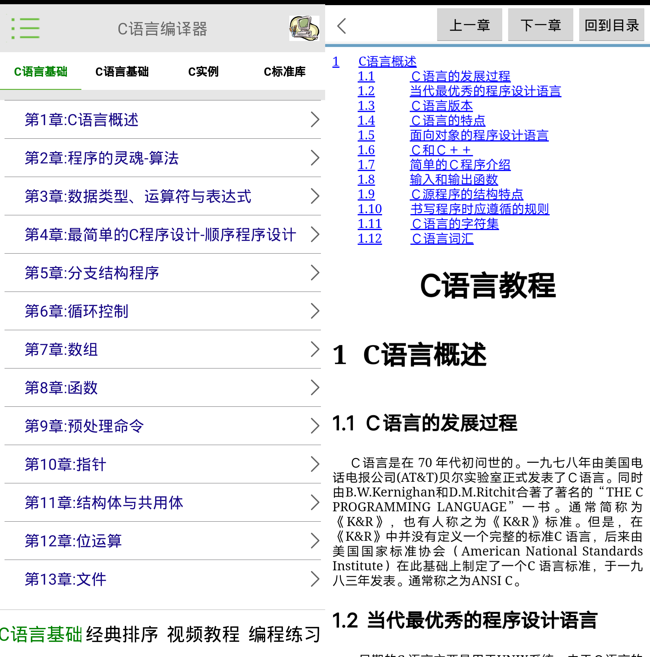This screenshot has height=657, width=650.
Task: Select the C语言基础 bottom navigation tab
Action: tap(40, 634)
